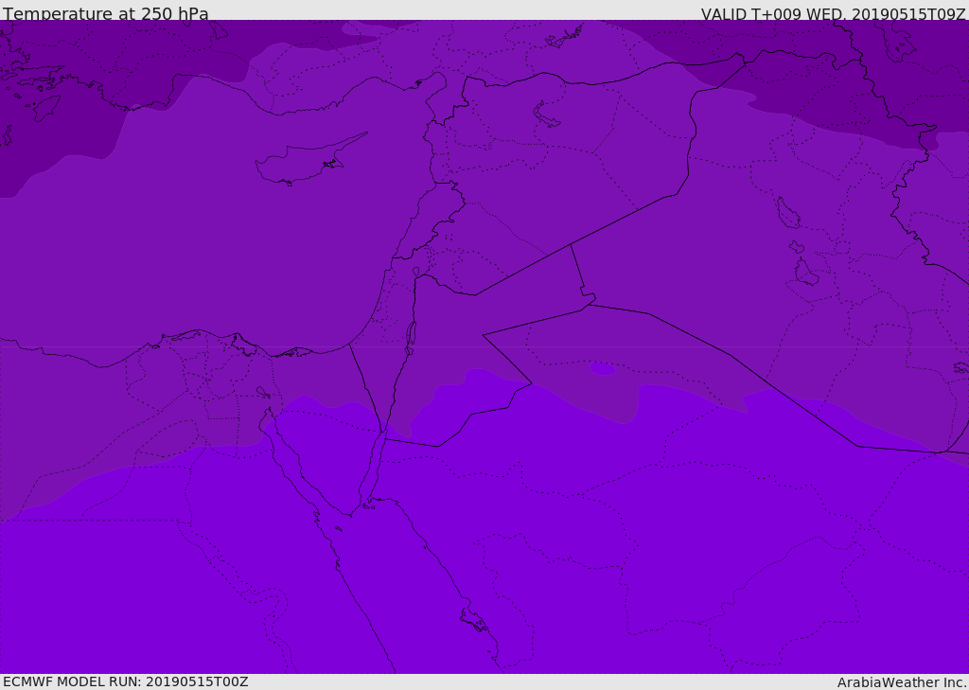Select the island group off Red Sea coast

pos(473,621)
